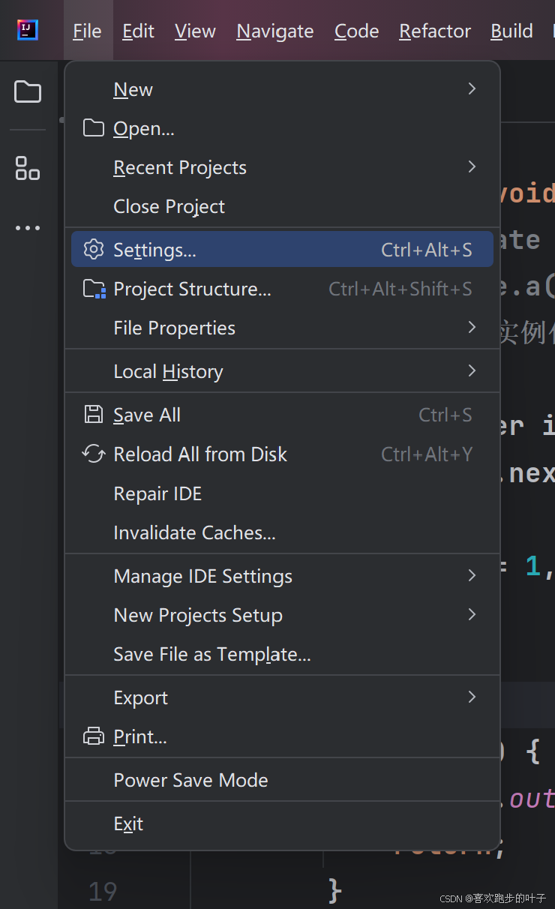Open the Project folder tool window icon
This screenshot has height=909, width=555.
tap(28, 92)
